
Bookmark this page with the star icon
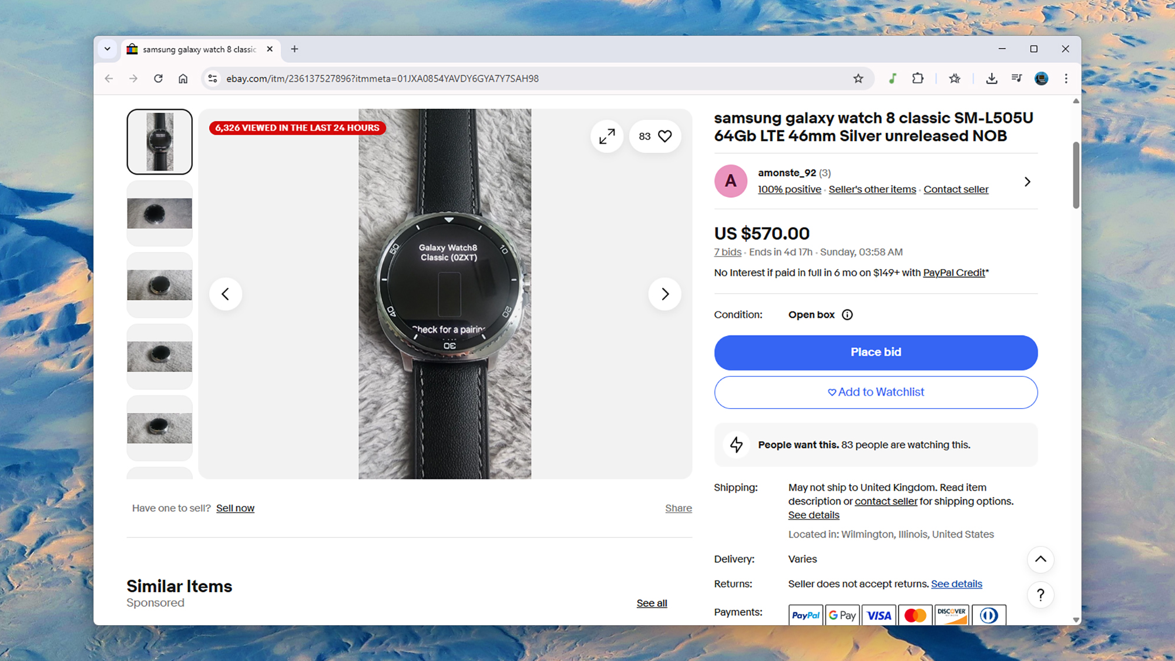click(x=858, y=78)
